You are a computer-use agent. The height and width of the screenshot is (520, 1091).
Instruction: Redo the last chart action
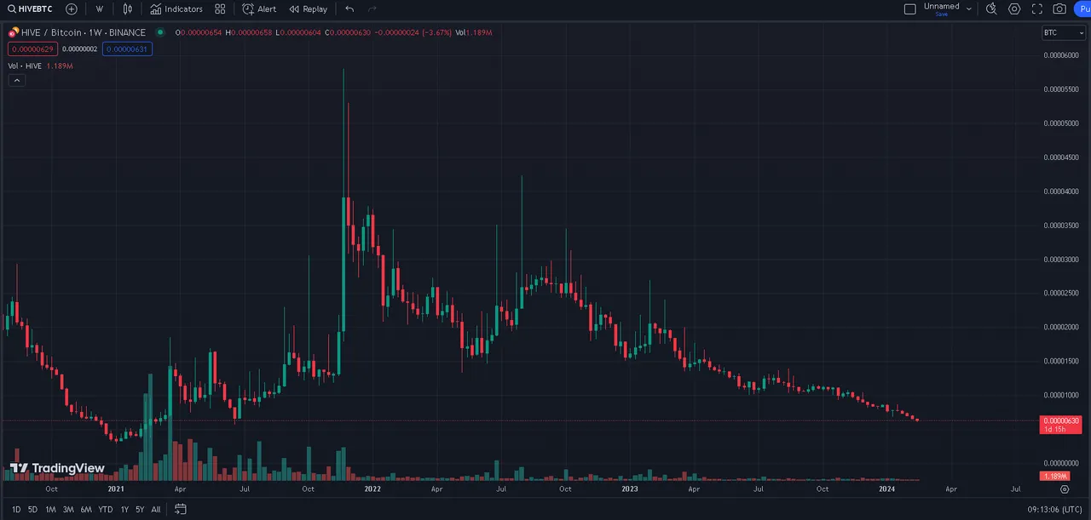click(x=372, y=9)
